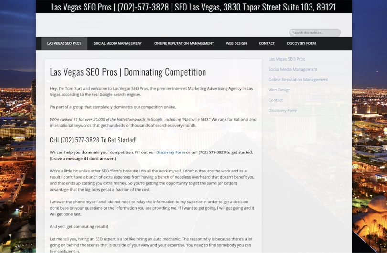Visit sidebar Online Reputation Management link

pos(298,80)
